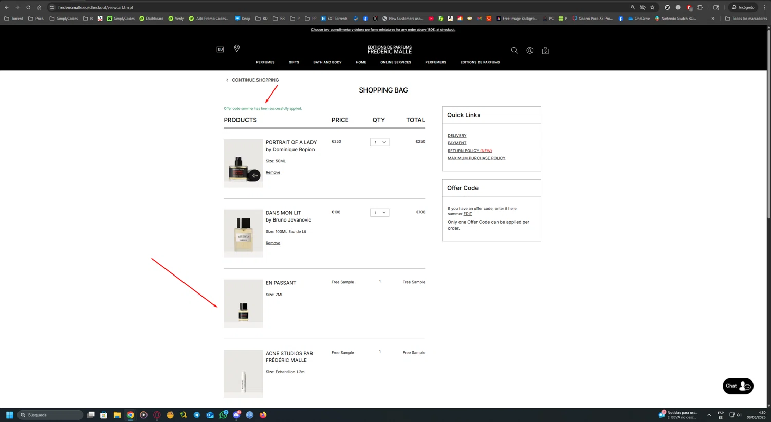Open WhatsApp from the taskbar
This screenshot has height=422, width=771.
coord(224,415)
